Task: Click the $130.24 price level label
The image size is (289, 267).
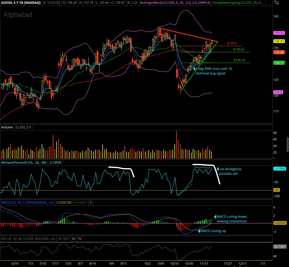Action: click(239, 60)
